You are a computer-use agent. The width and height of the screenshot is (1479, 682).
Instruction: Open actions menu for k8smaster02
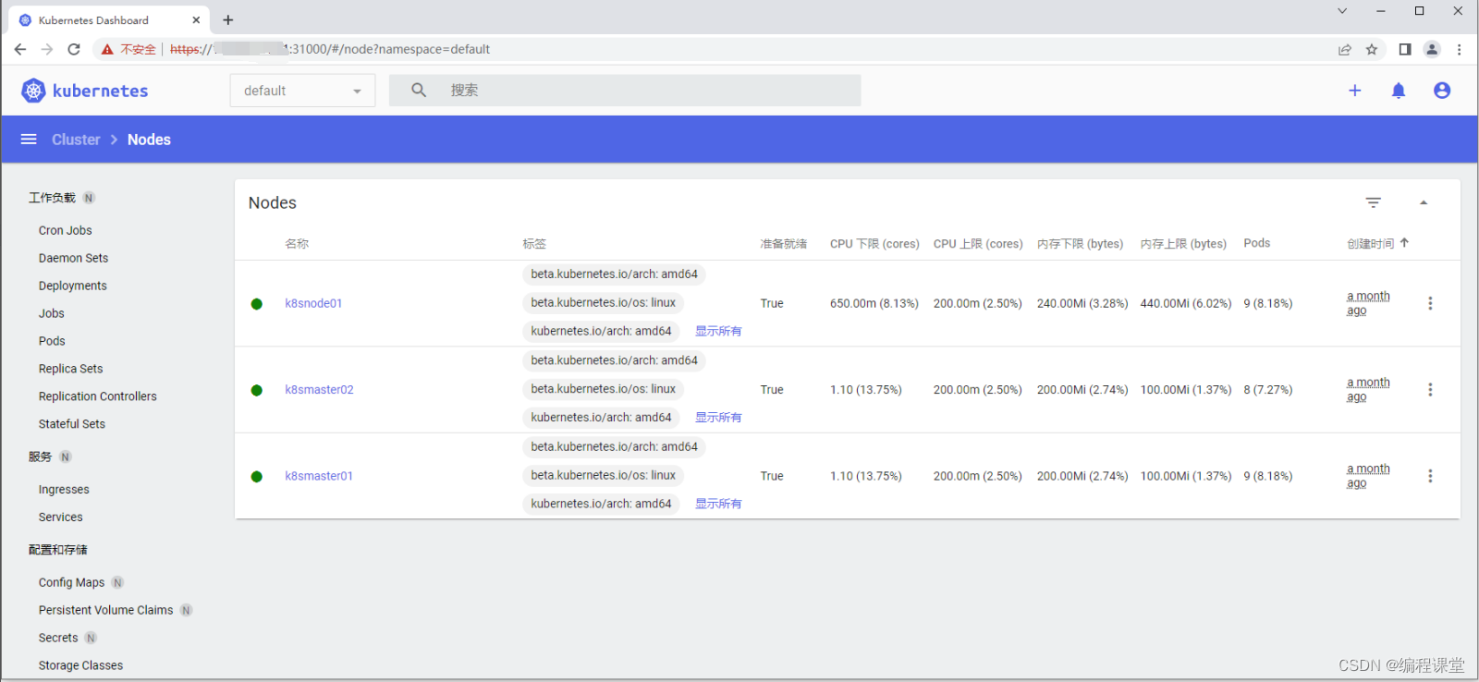click(x=1430, y=390)
